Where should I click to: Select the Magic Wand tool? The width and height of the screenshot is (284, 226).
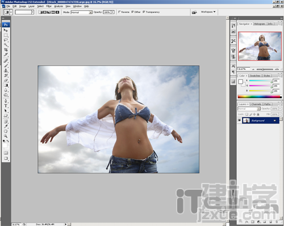[6, 45]
